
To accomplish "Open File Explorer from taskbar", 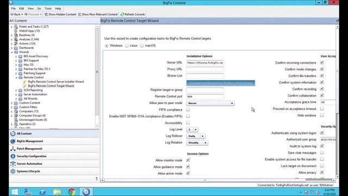I will [x=57, y=192].
